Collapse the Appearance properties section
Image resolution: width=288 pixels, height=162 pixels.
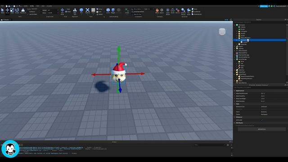[x=234, y=91]
